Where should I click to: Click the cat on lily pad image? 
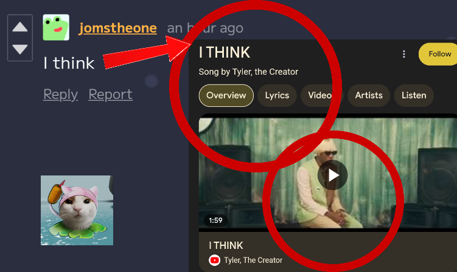pyautogui.click(x=77, y=210)
